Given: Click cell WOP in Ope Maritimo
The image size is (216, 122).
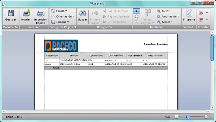Looking at the screenshot, I should click(x=96, y=64).
